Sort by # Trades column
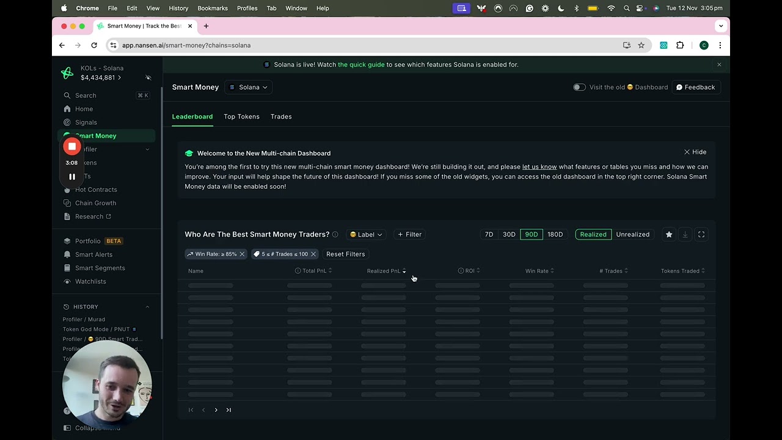 pyautogui.click(x=613, y=271)
